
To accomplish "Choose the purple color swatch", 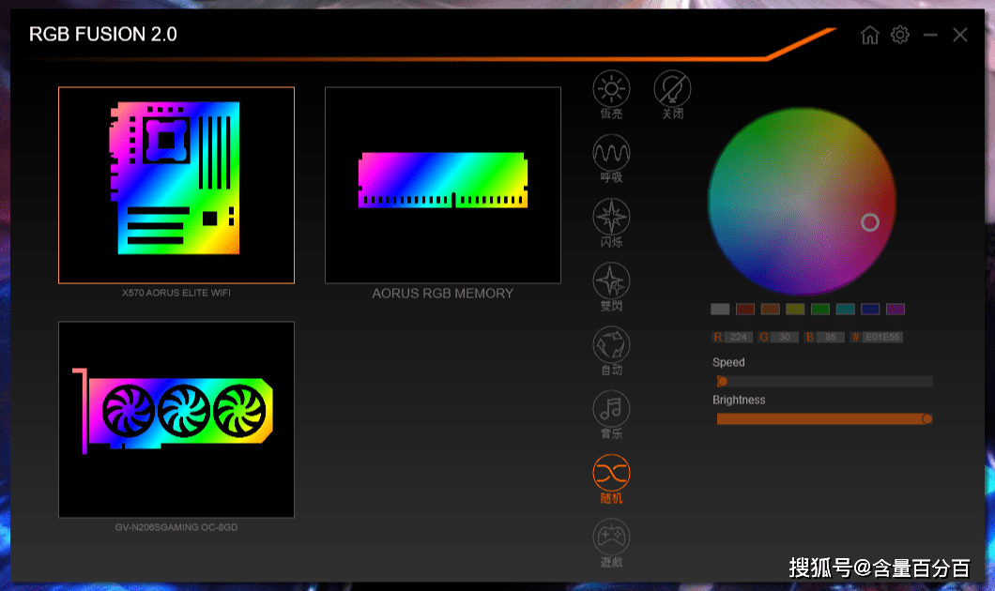I will pyautogui.click(x=895, y=309).
